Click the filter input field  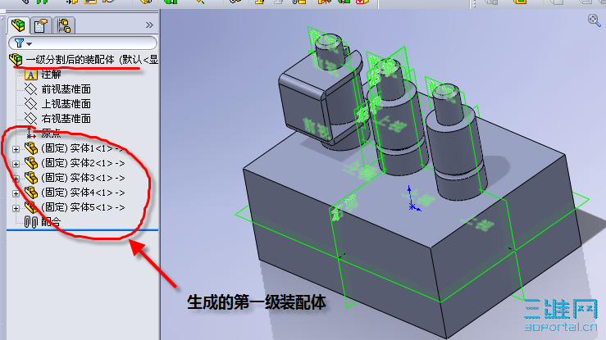83,43
